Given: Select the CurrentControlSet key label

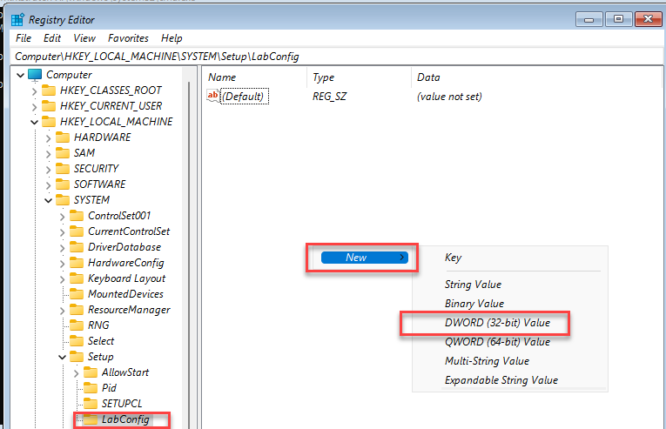Looking at the screenshot, I should click(x=129, y=231).
